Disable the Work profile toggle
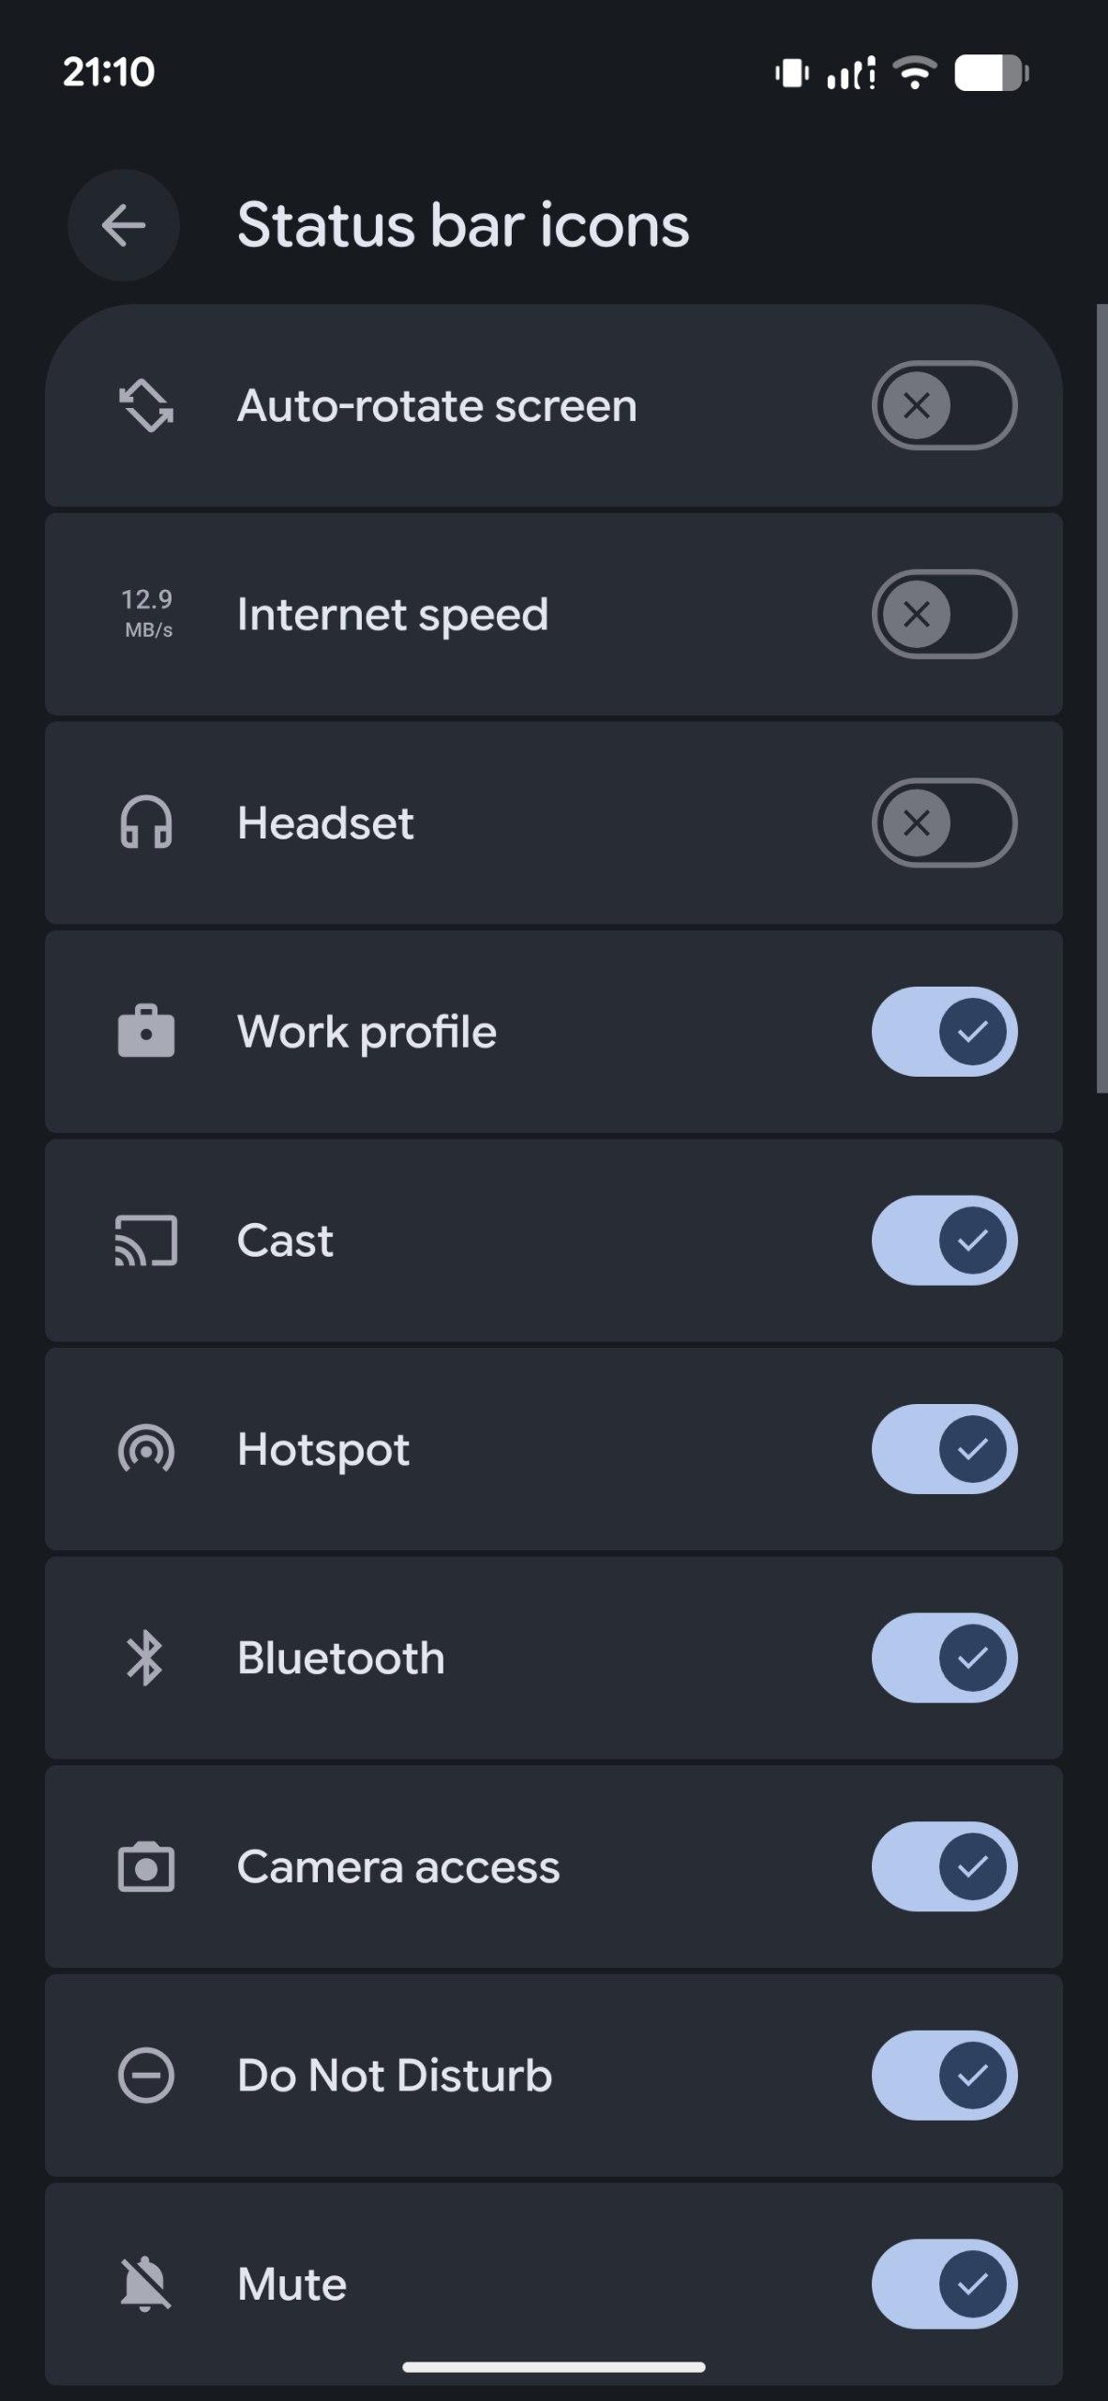The image size is (1108, 2401). [x=944, y=1032]
